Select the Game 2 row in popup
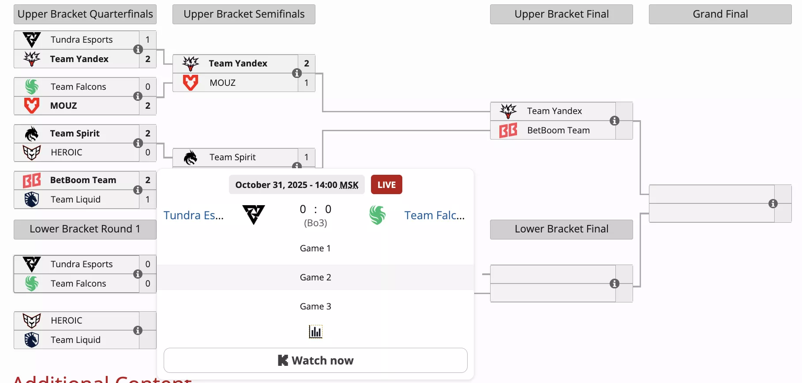The height and width of the screenshot is (383, 802). [315, 277]
